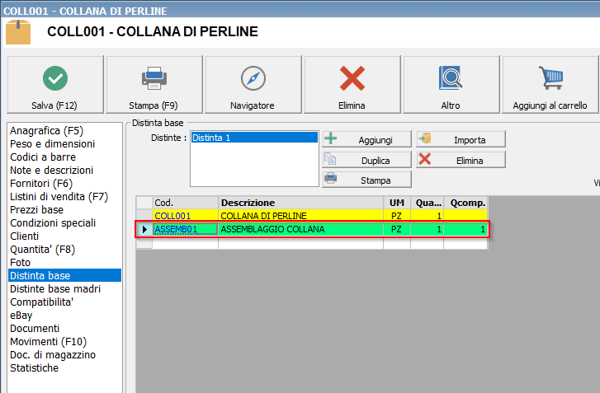Click the green Salva checkmark icon
The image size is (600, 393).
(x=55, y=78)
